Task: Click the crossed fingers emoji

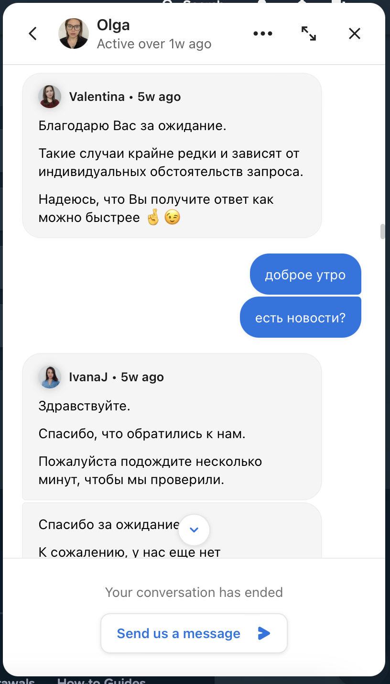Action: coord(153,218)
